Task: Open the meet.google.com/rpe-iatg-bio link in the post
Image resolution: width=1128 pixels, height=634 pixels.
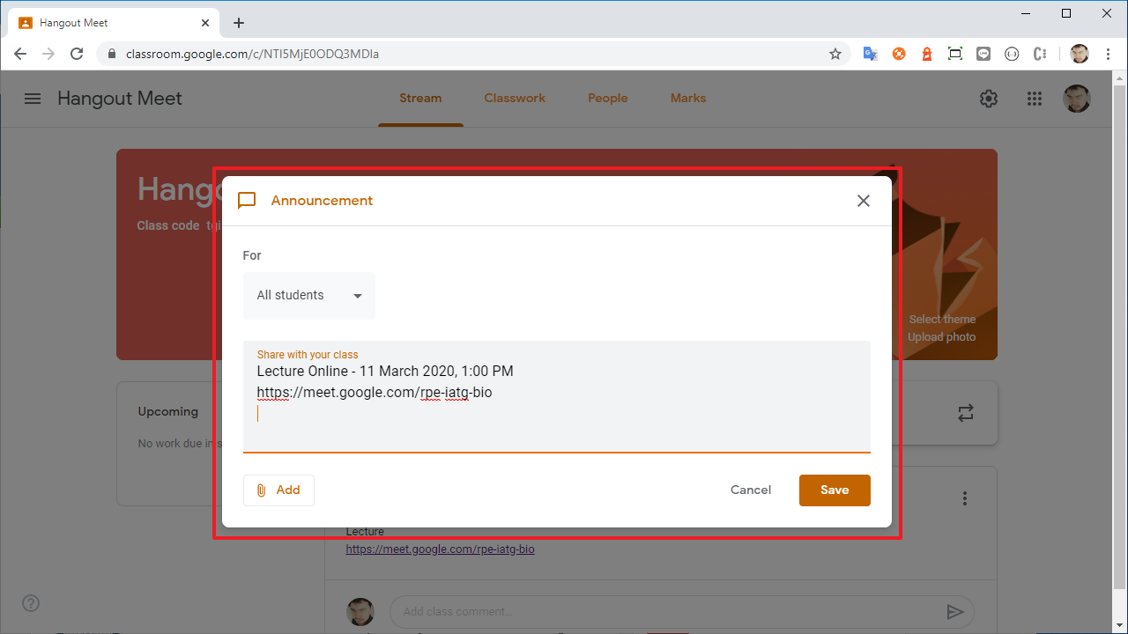Action: [440, 549]
